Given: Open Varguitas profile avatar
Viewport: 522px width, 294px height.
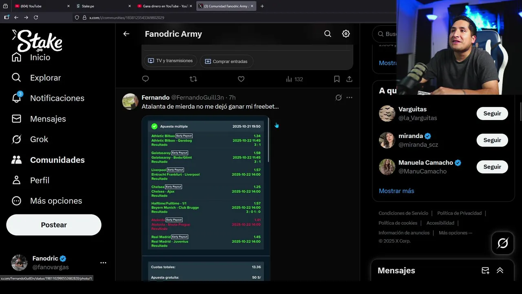Looking at the screenshot, I should point(387,114).
